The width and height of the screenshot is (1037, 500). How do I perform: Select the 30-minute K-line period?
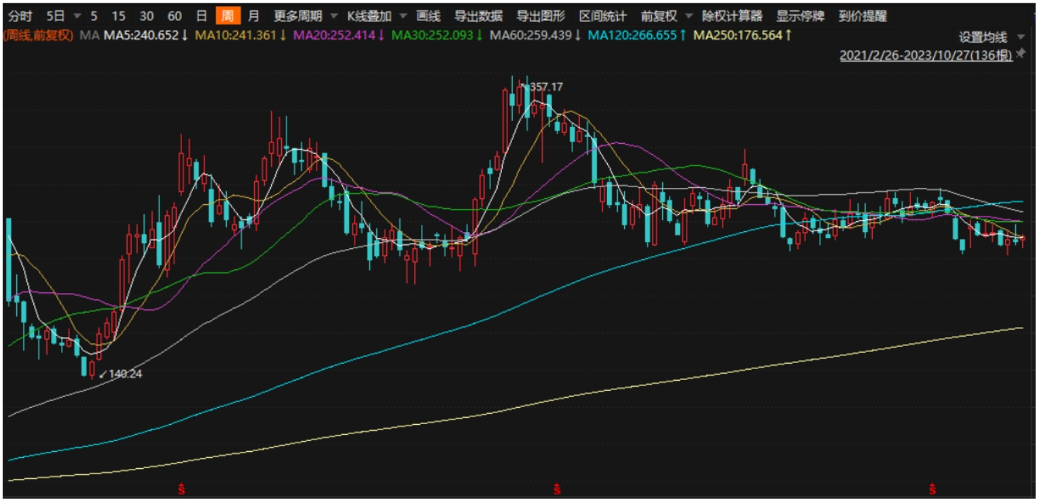click(x=146, y=16)
